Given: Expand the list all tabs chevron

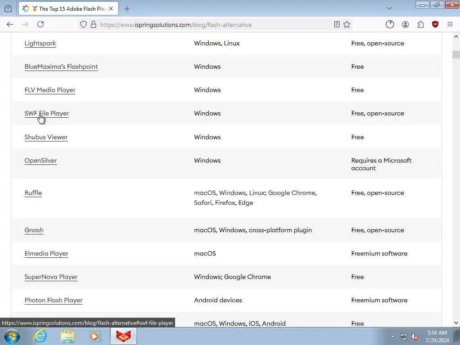Looking at the screenshot, I should [x=389, y=9].
